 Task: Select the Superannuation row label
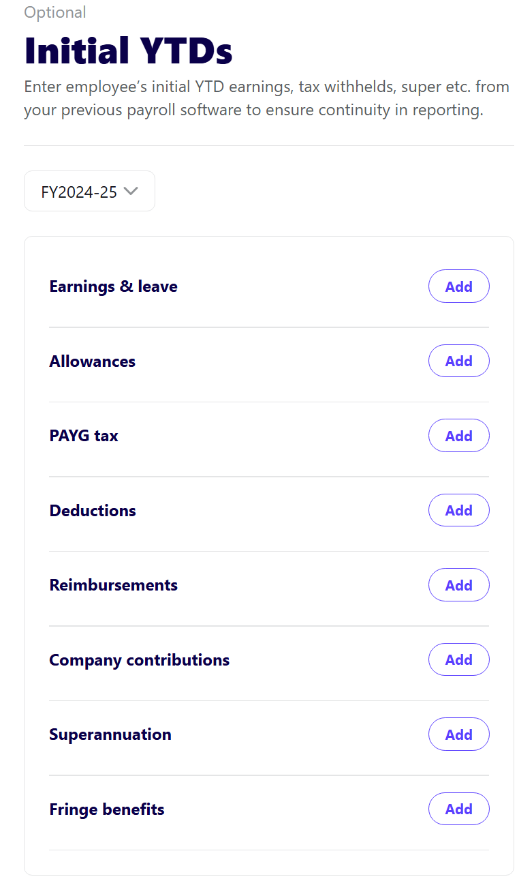pos(110,734)
